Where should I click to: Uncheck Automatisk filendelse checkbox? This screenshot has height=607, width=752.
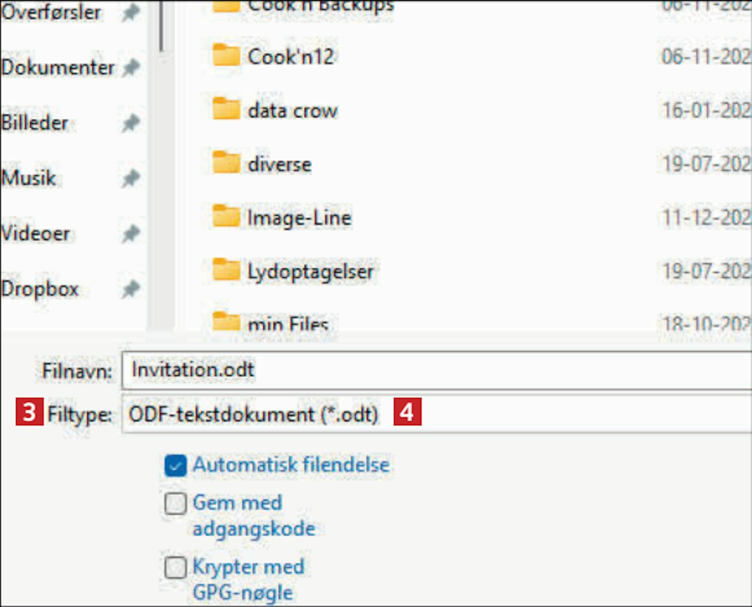175,466
